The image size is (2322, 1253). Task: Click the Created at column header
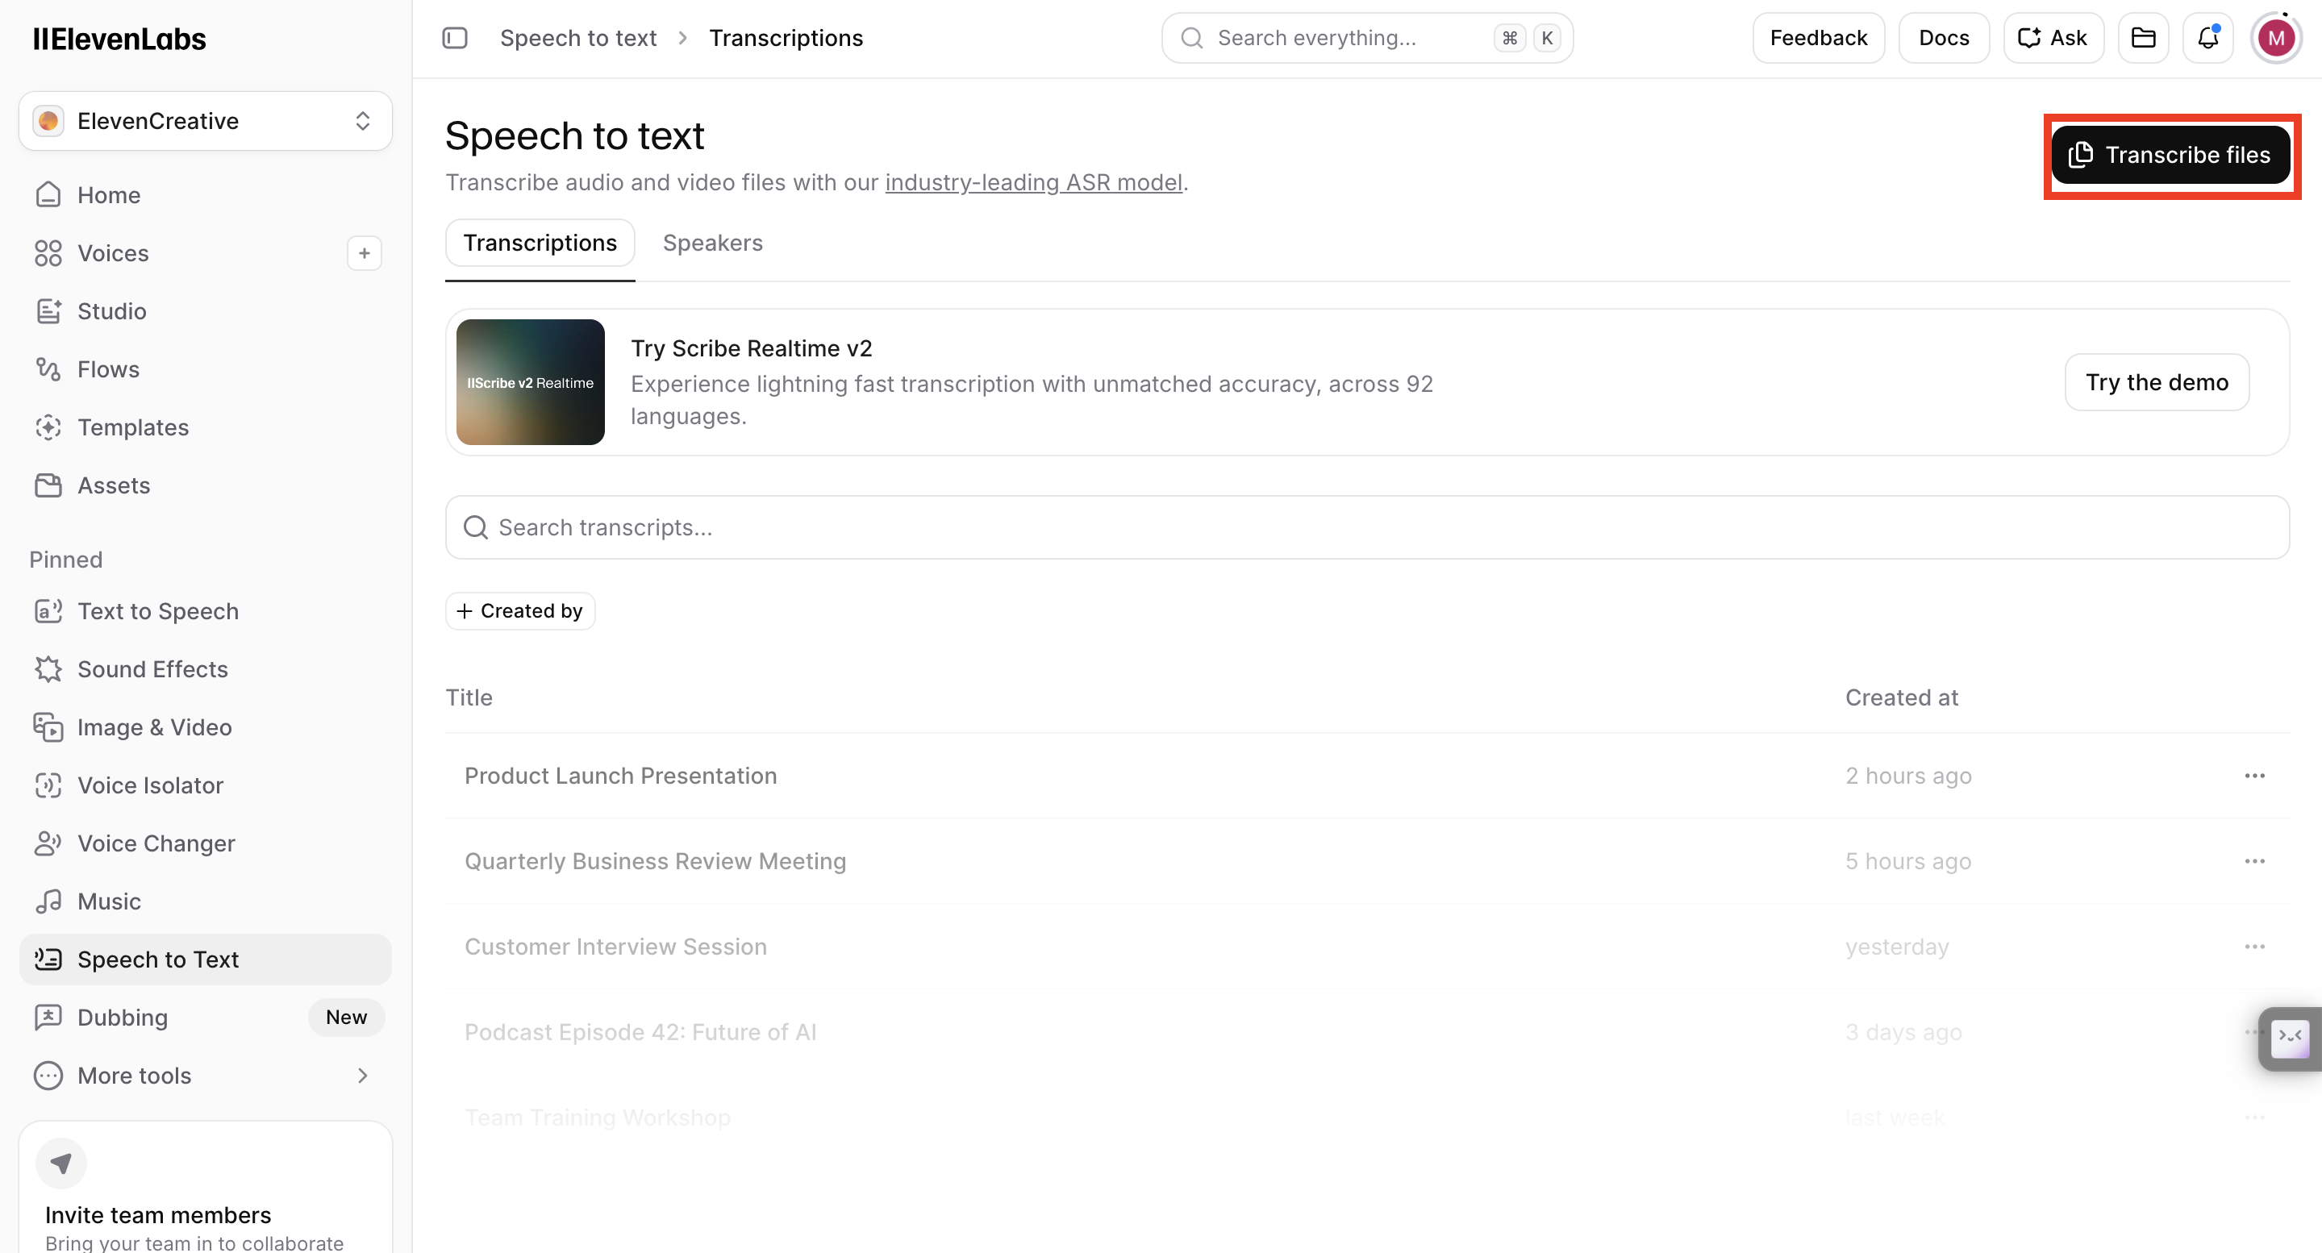coord(1901,697)
